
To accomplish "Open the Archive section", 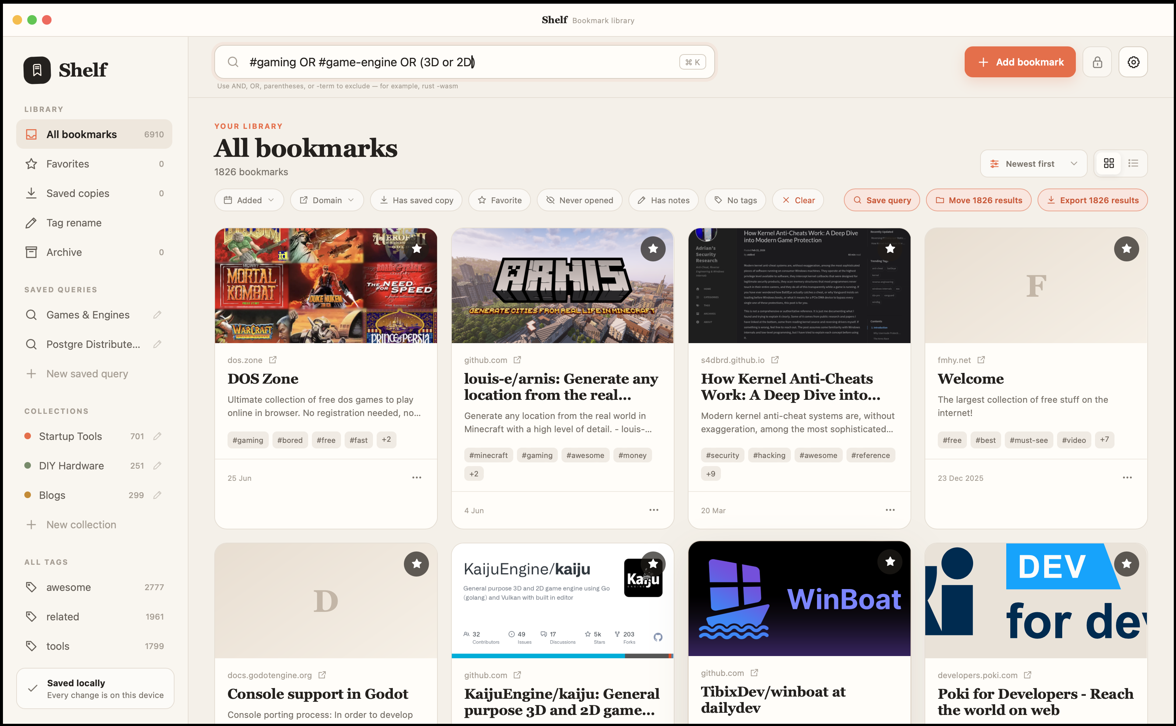I will click(94, 252).
